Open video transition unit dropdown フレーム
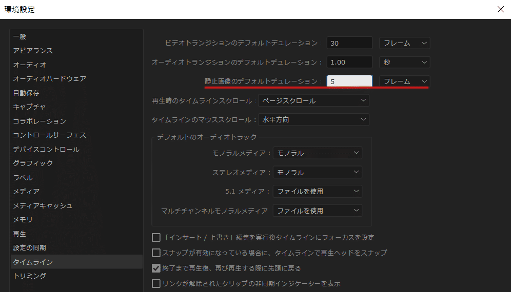Image resolution: width=511 pixels, height=292 pixels. [x=405, y=43]
